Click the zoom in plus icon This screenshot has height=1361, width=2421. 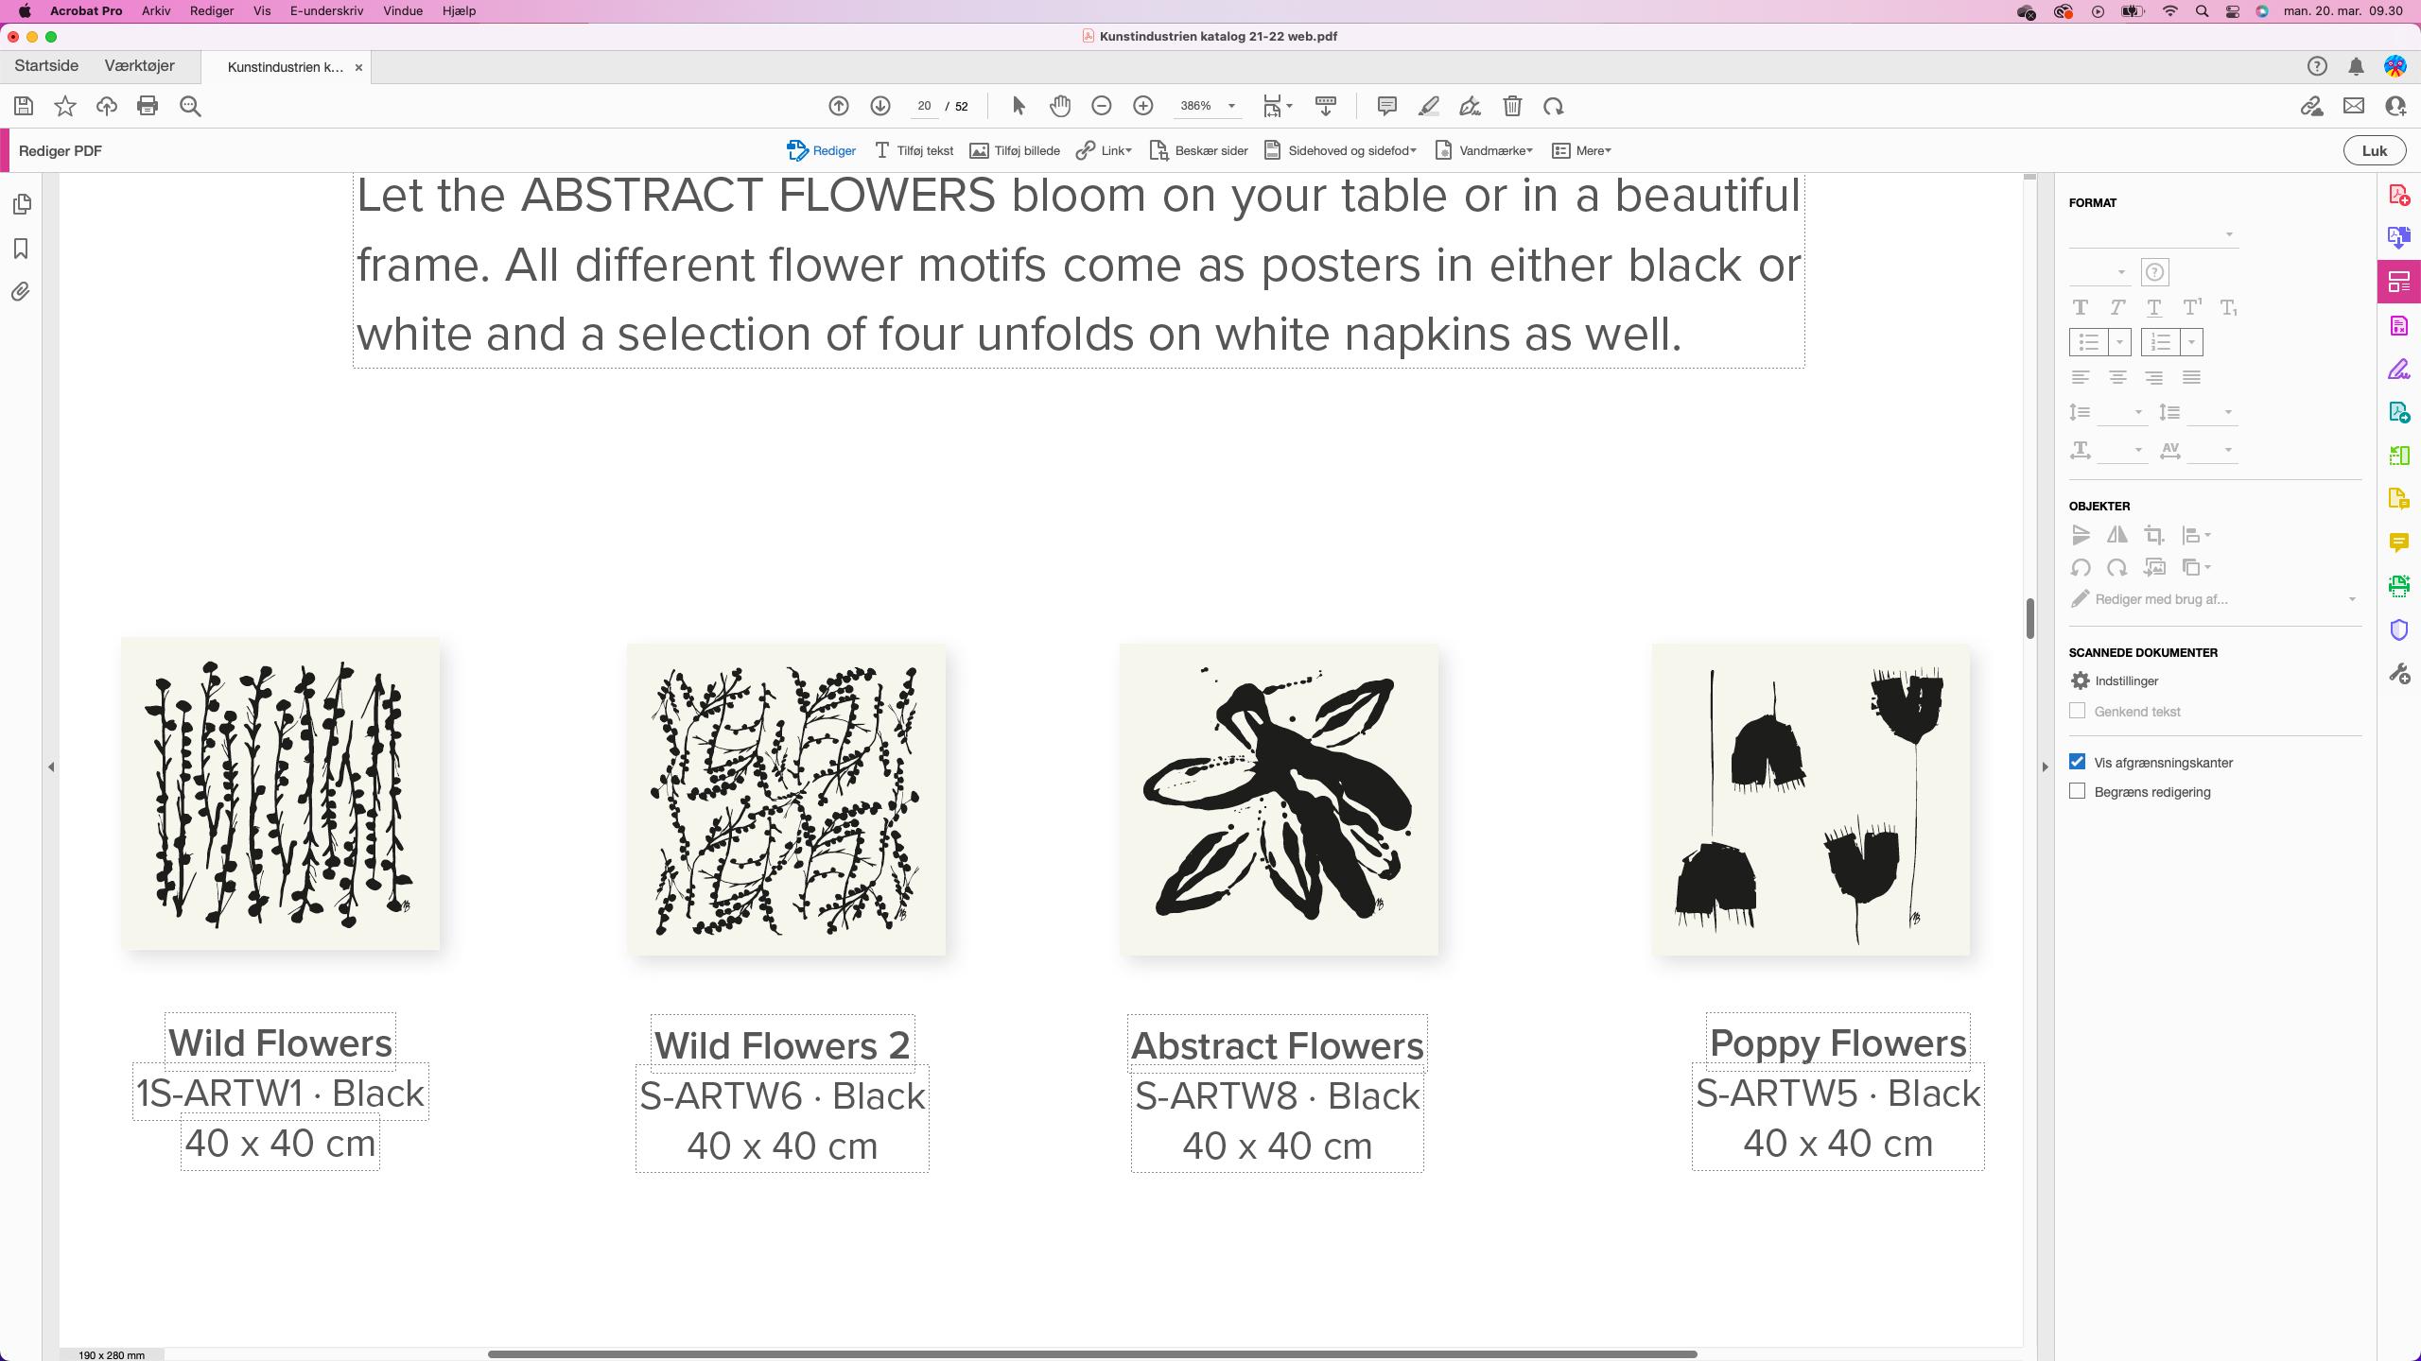1142,106
